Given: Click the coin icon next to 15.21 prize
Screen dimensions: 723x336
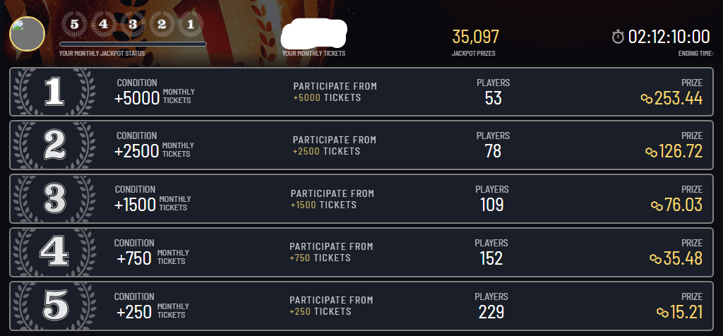Looking at the screenshot, I should click(x=662, y=313).
